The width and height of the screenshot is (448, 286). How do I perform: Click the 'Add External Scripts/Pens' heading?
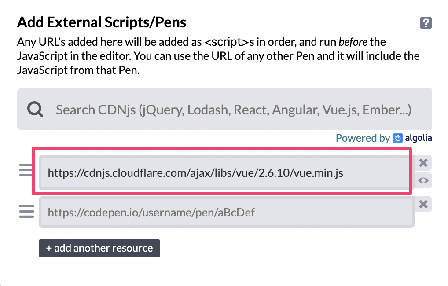pos(101,22)
